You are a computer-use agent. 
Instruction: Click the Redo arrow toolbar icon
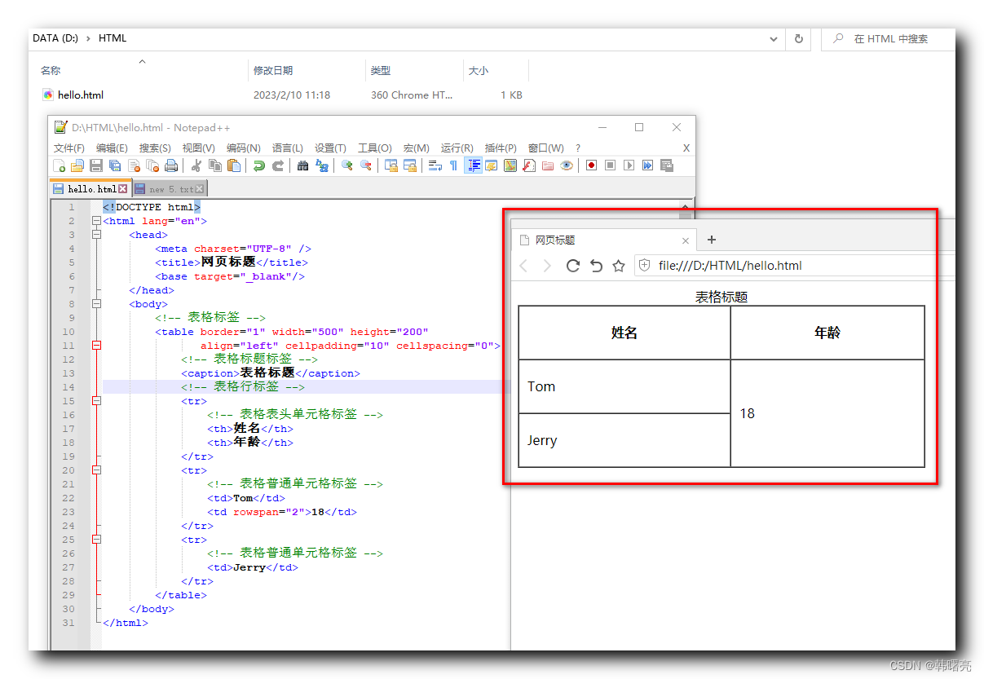[278, 165]
